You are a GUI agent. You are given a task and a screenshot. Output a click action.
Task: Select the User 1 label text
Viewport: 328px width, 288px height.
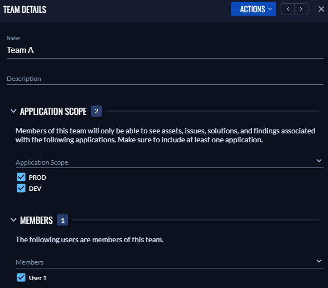(x=38, y=278)
